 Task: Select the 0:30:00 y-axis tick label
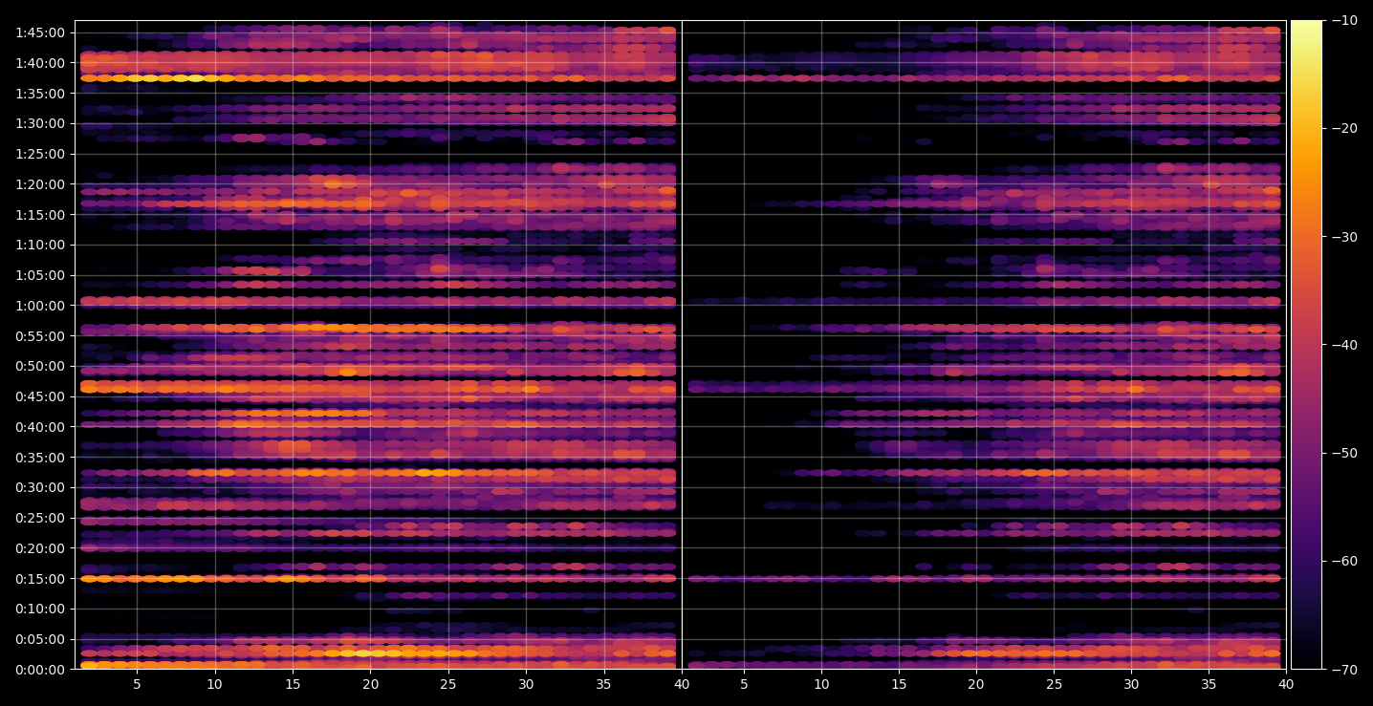pos(40,487)
